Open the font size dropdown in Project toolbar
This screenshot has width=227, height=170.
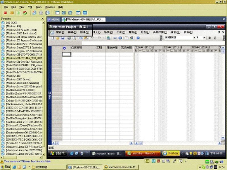point(204,38)
